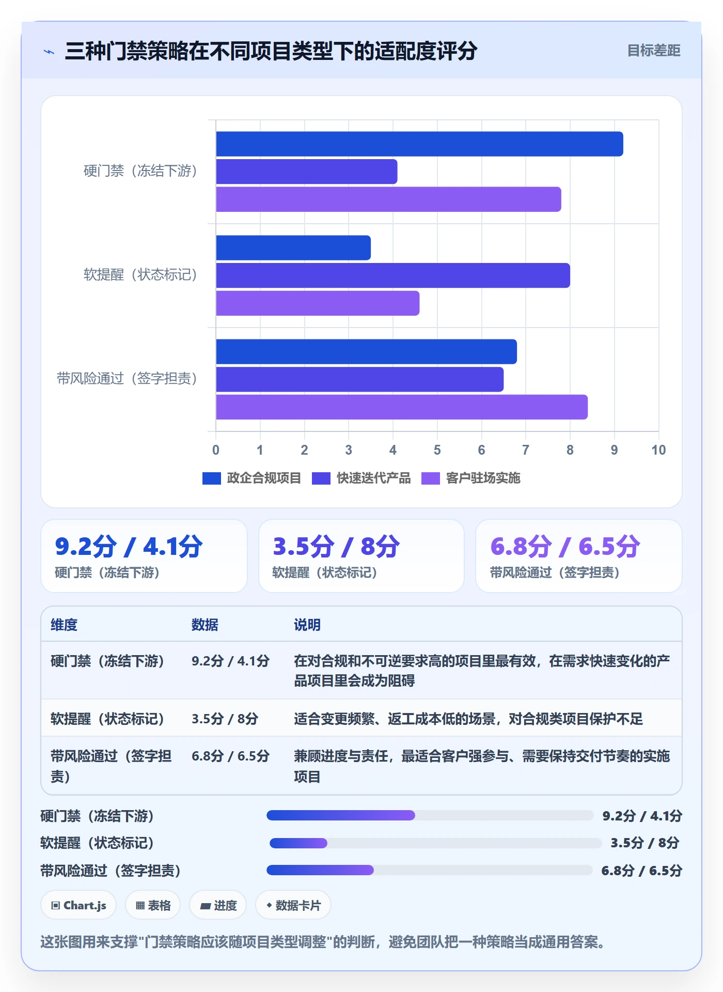The image size is (723, 992).
Task: Toggle the 政企合规项目 legend swatch
Action: click(x=212, y=478)
